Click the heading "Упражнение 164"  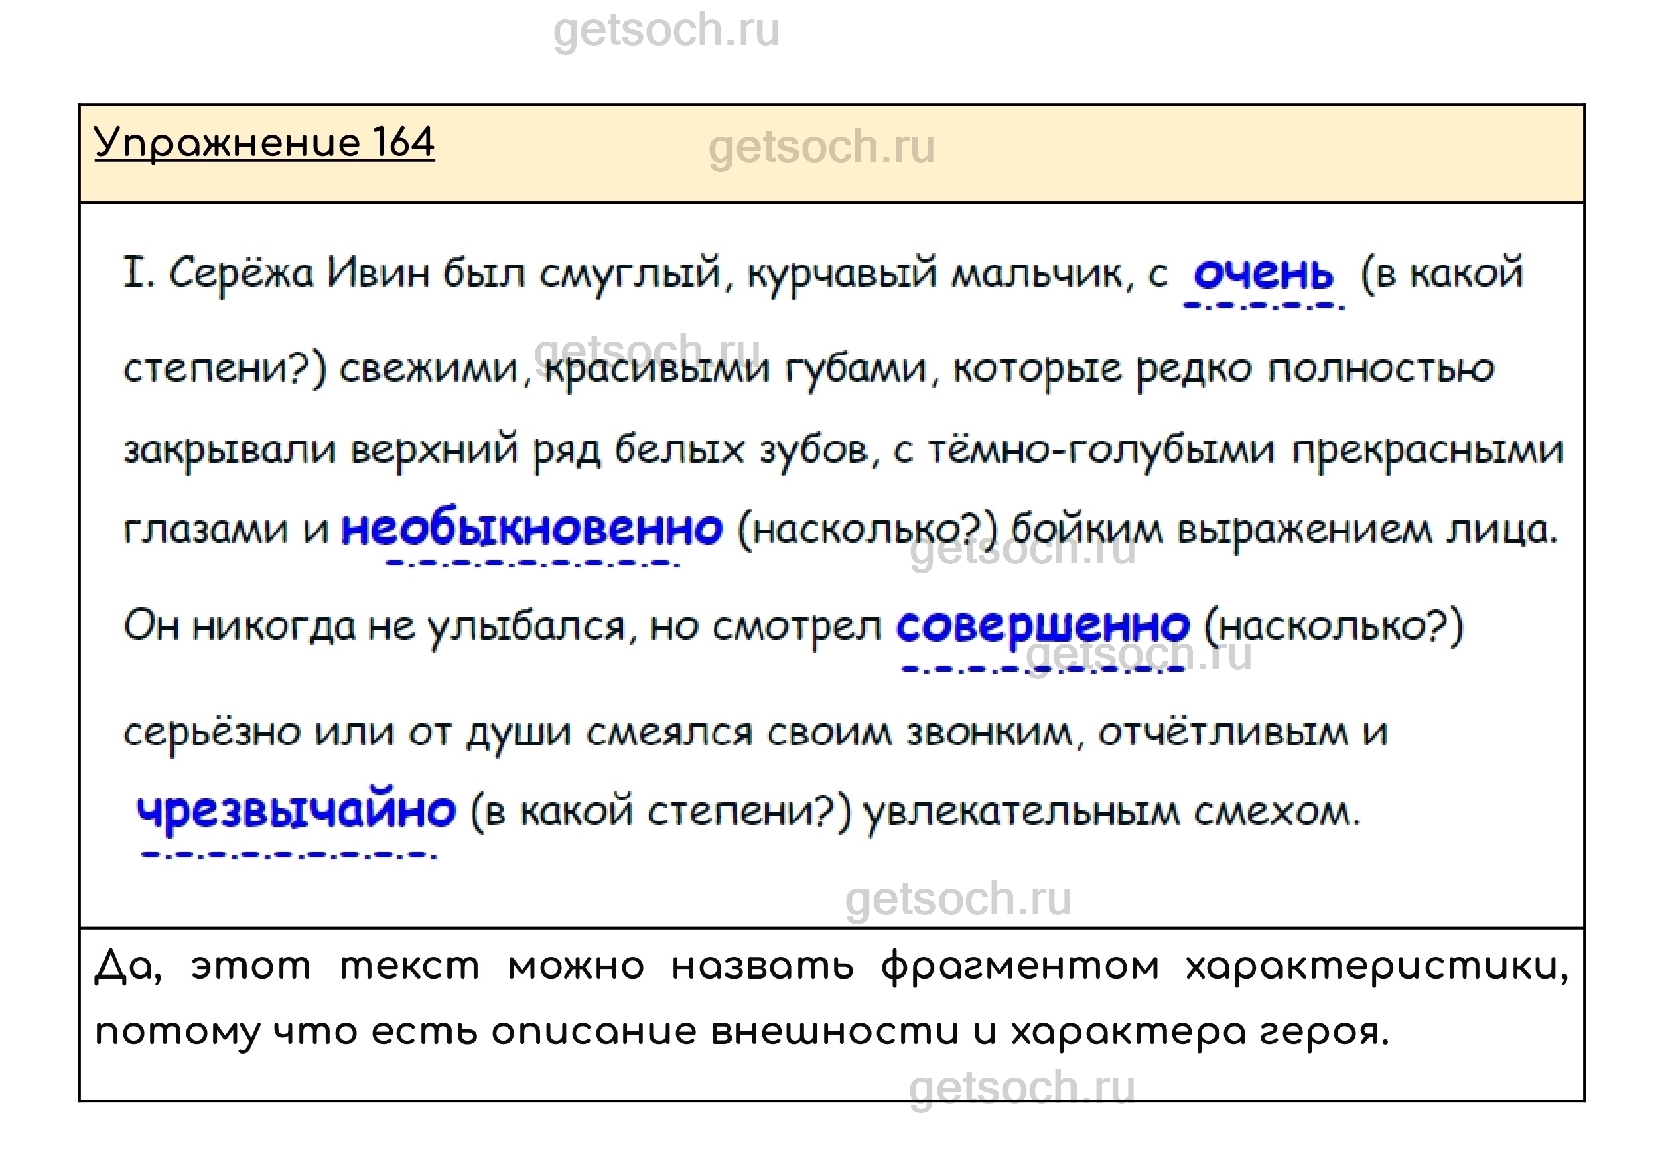265,143
